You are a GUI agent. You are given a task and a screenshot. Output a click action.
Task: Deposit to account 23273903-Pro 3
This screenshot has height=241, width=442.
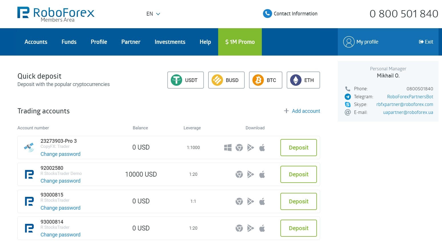(x=299, y=148)
